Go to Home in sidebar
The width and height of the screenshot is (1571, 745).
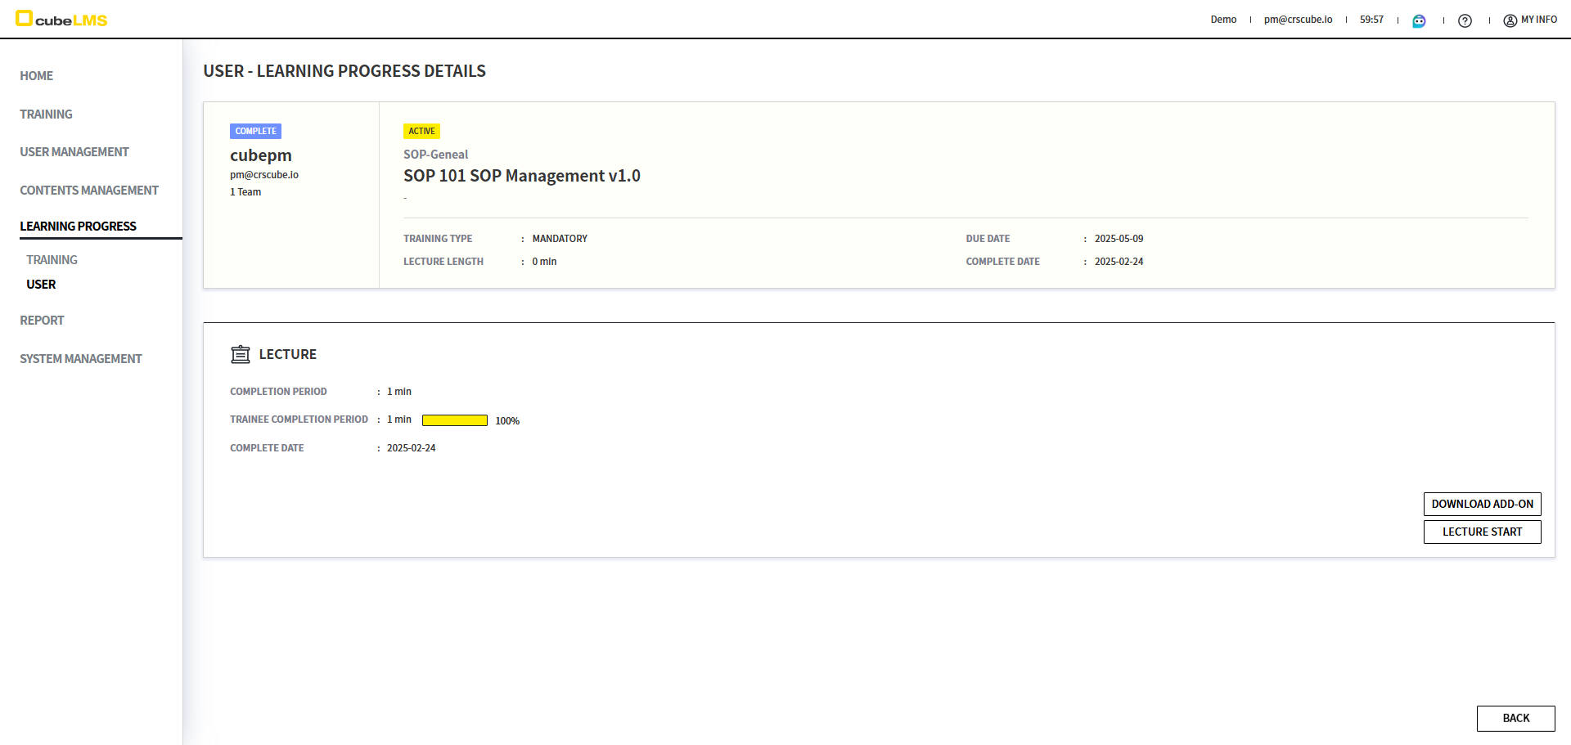[37, 76]
